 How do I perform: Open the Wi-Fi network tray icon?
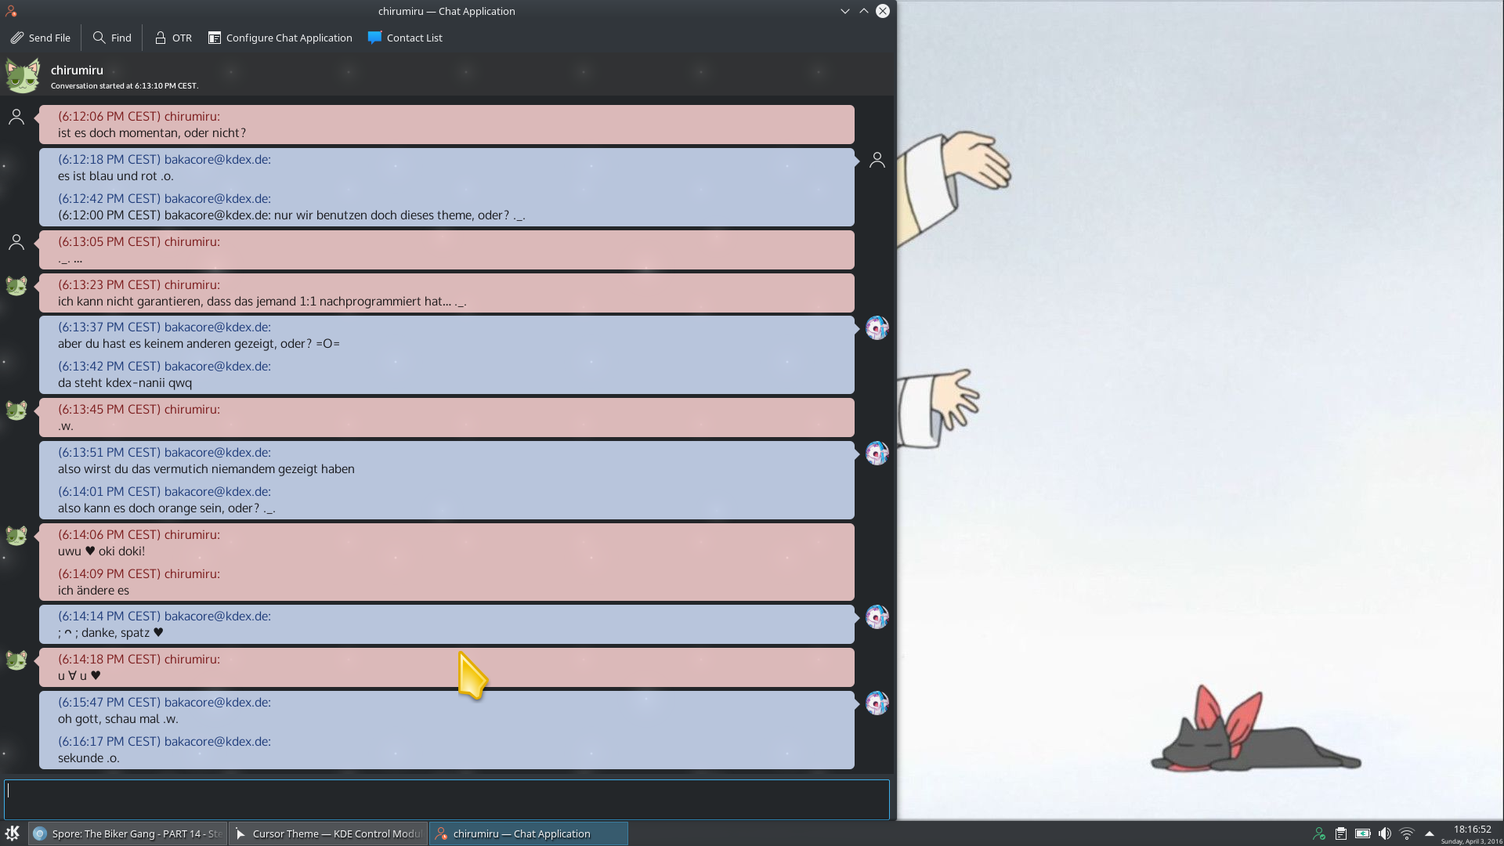pos(1407,833)
